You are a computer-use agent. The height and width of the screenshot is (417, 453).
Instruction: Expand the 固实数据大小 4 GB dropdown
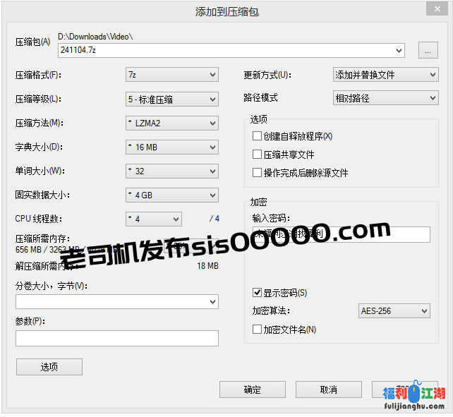pyautogui.click(x=171, y=195)
